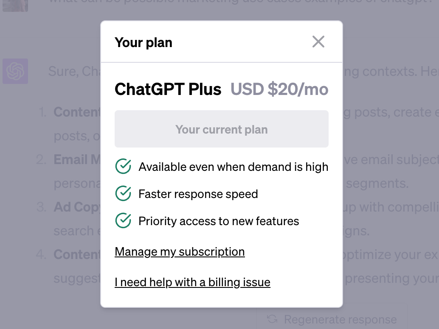Click the ChatGPT logo avatar
Screen dimensions: 439x329
click(15, 71)
